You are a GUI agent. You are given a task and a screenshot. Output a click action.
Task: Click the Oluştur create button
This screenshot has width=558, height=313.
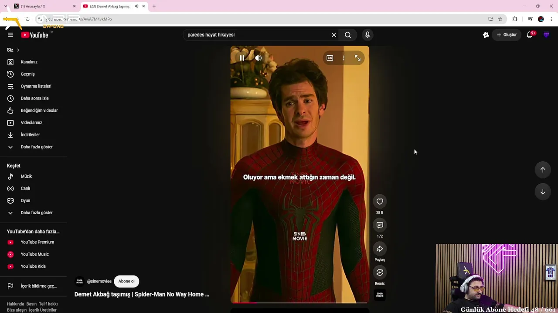click(x=507, y=35)
